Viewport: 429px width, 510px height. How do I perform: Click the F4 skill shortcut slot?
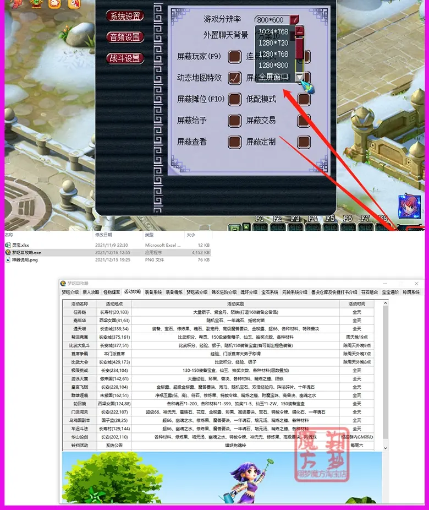tap(313, 227)
